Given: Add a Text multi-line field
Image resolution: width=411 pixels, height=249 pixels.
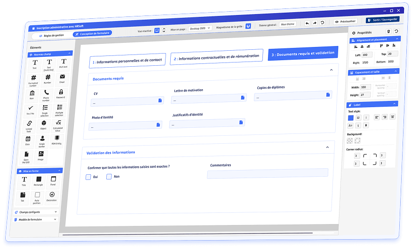Looking at the screenshot, I should click(49, 64).
